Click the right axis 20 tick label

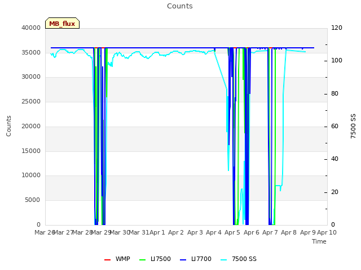334,192
